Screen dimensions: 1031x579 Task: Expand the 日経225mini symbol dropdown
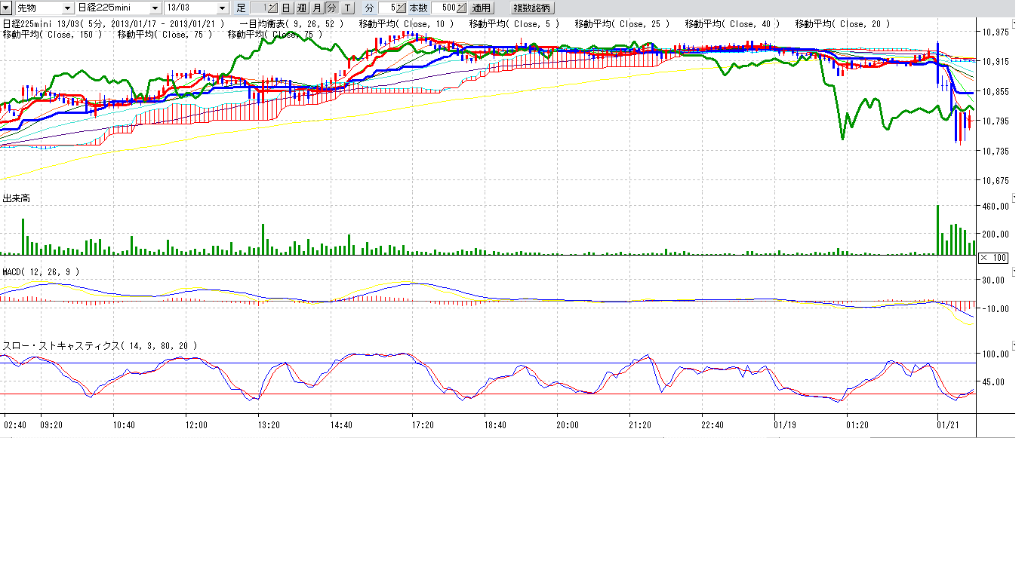point(155,8)
